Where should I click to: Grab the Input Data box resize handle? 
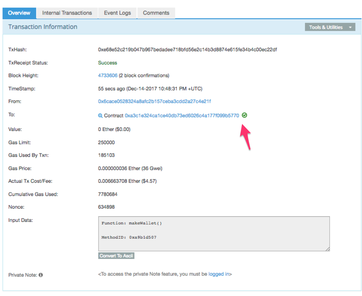click(x=328, y=249)
